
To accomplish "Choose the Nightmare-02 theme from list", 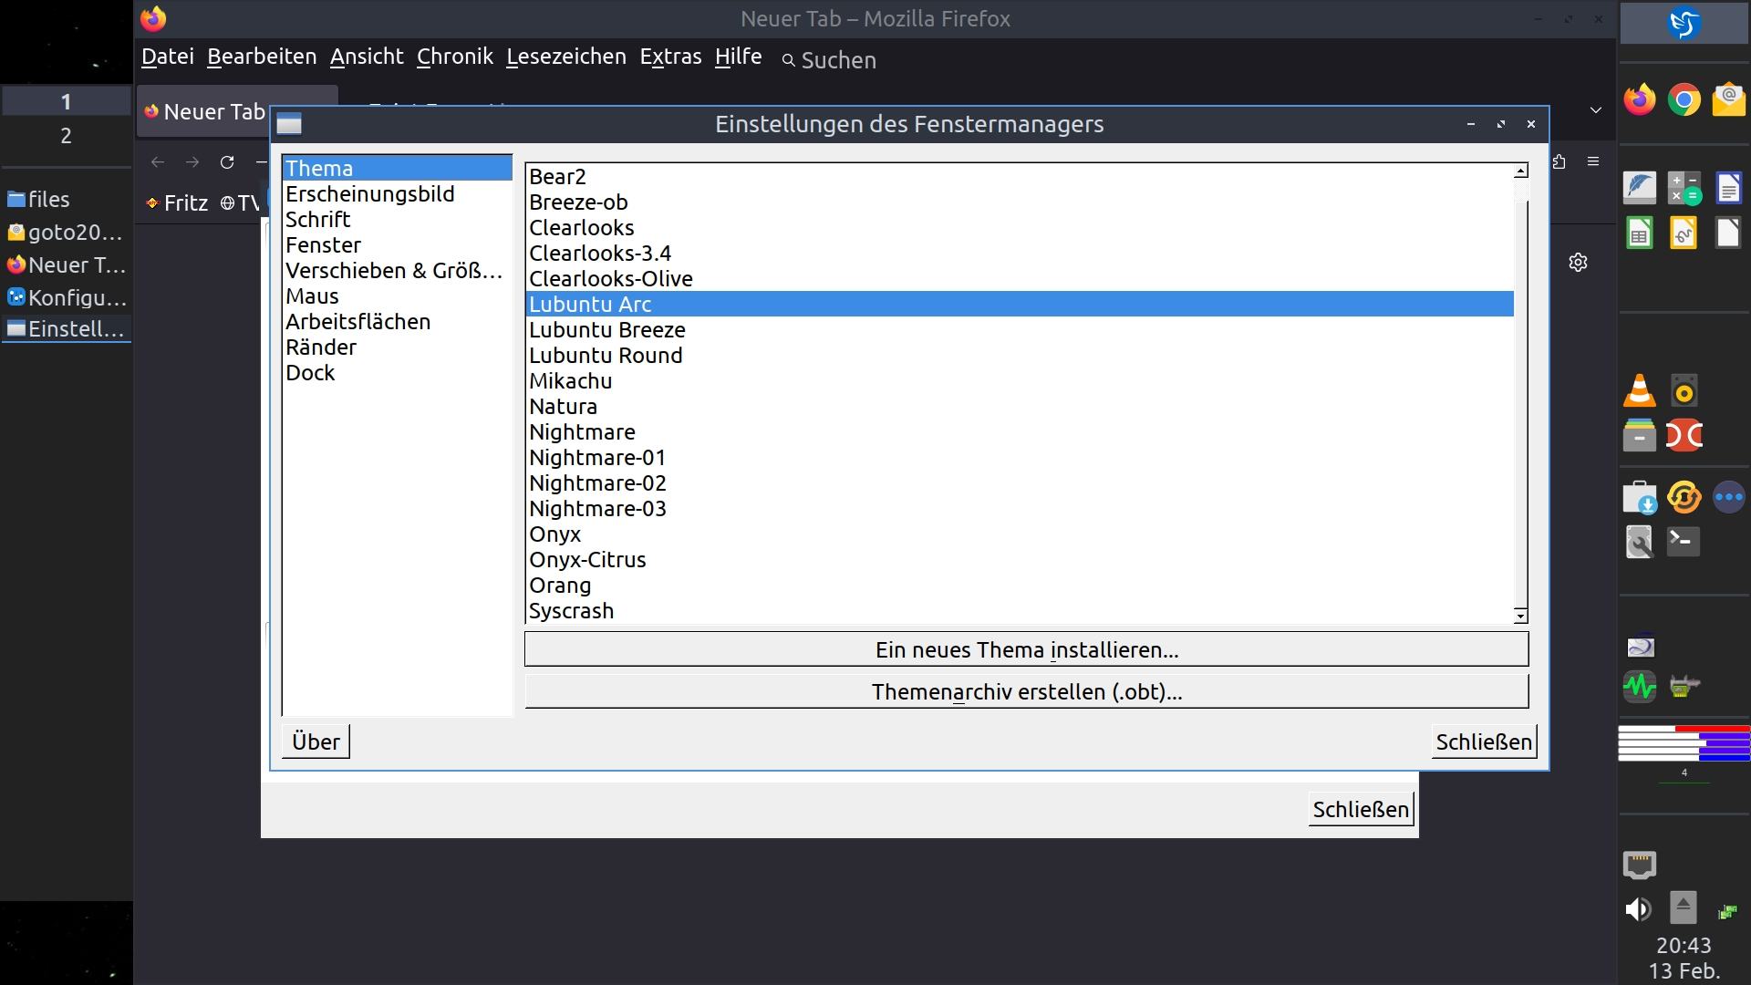I will click(597, 483).
